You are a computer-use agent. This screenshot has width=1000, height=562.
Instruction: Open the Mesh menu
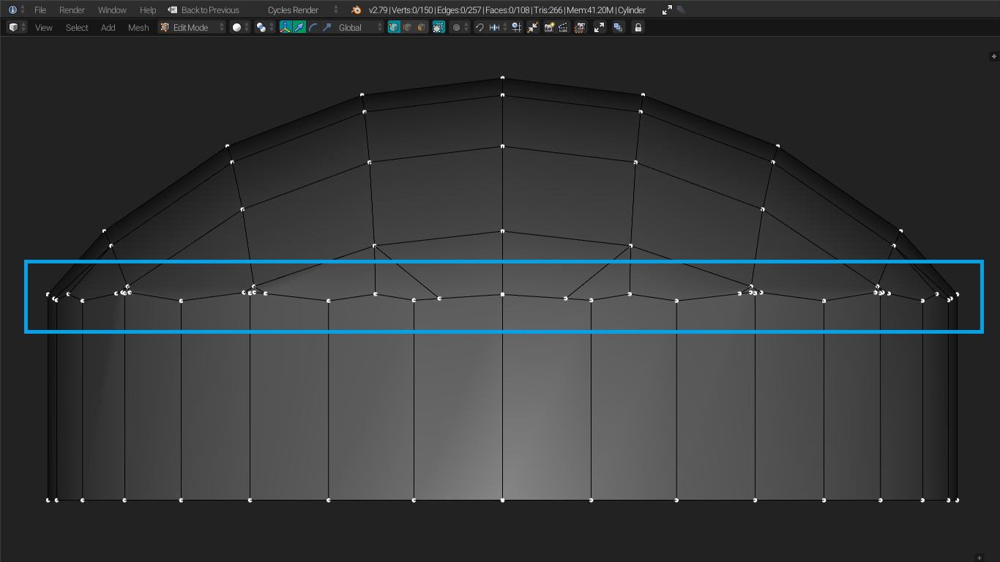point(138,28)
